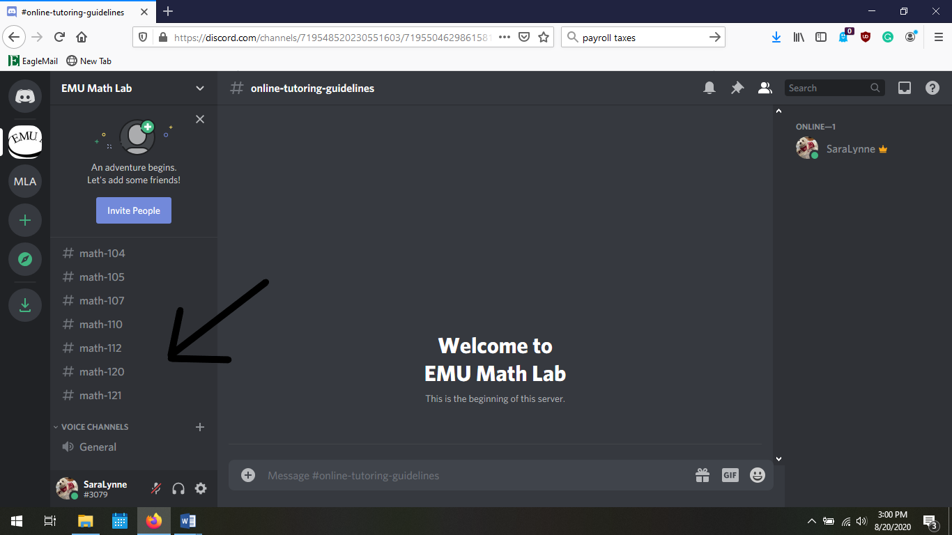Screen dimensions: 952x535
Task: Open the emoji picker
Action: 758,475
